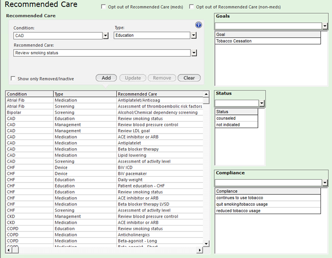Select not indicated in Status list
Image resolution: width=332 pixels, height=258 pixels.
pyautogui.click(x=236, y=125)
